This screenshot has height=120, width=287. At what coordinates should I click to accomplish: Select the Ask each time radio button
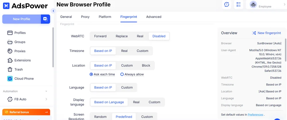(x=91, y=74)
